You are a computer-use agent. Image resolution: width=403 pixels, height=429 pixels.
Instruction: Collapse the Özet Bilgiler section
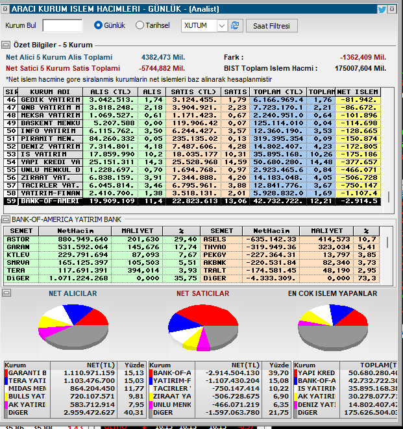pos(6,45)
